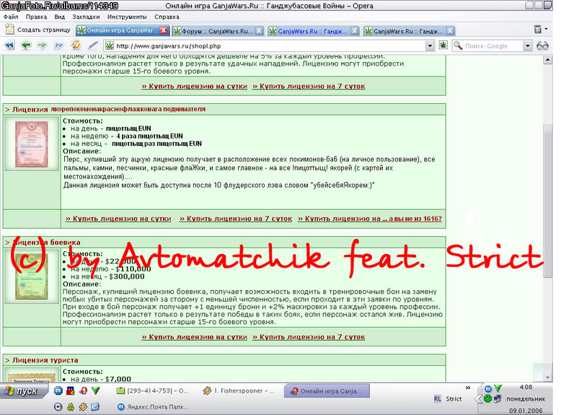561x415 pixels.
Task: Buy anchor-lifter license 'на 7 суток' link
Action: pyautogui.click(x=236, y=219)
